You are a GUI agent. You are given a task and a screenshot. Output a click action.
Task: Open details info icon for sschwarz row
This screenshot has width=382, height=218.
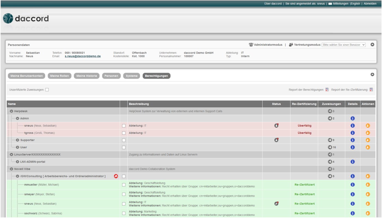353,213
